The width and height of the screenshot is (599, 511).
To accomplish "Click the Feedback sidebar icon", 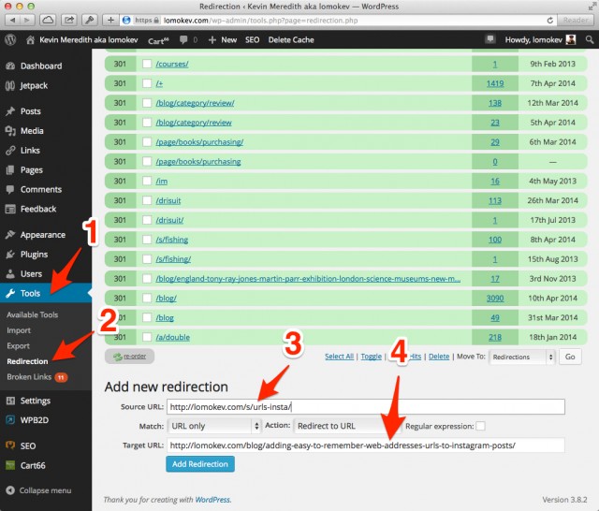I will point(10,209).
